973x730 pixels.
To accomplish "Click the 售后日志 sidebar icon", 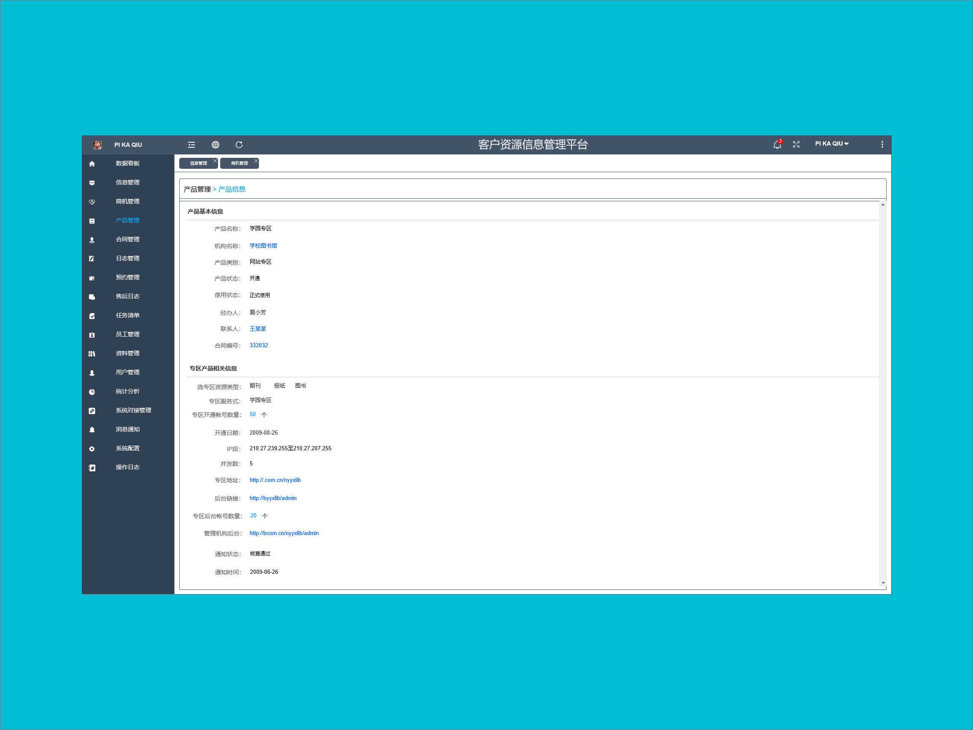I will [92, 297].
